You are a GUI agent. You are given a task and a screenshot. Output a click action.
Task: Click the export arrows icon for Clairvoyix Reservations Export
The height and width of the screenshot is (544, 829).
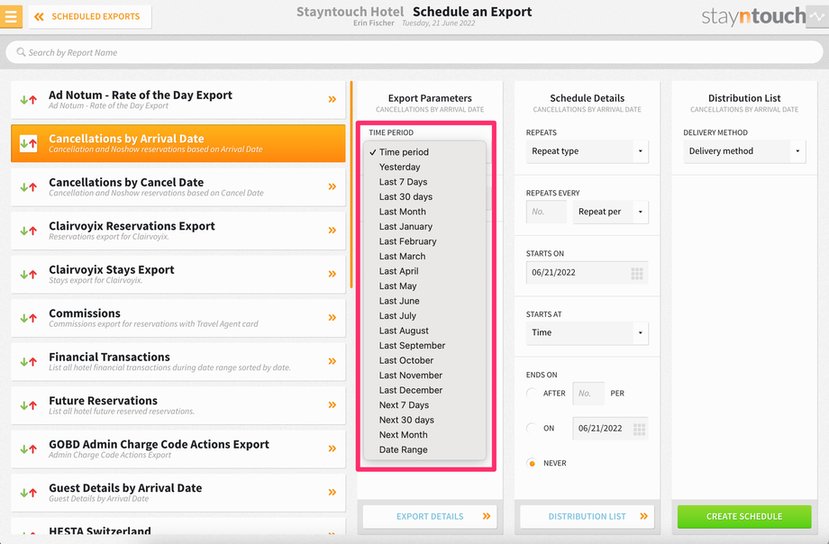pos(29,231)
